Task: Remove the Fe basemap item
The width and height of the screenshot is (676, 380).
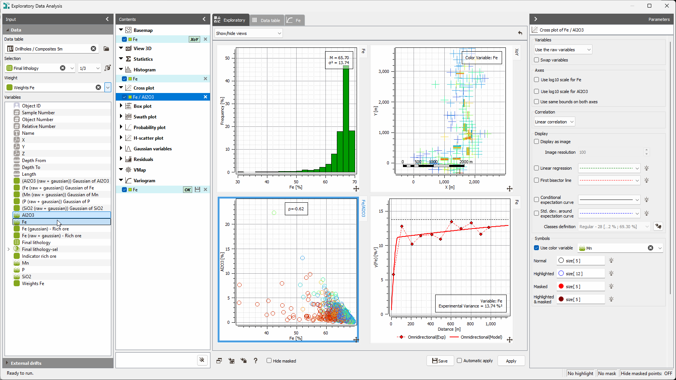Action: (205, 39)
